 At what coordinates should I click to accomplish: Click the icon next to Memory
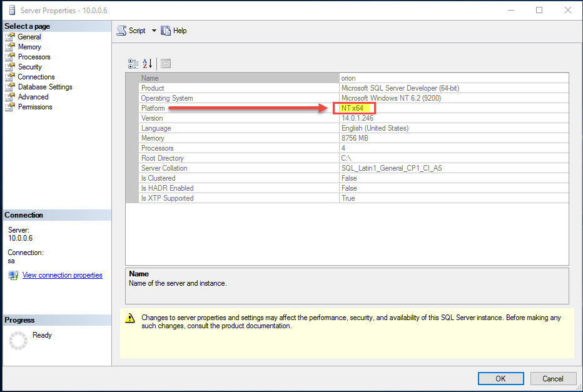[10, 47]
